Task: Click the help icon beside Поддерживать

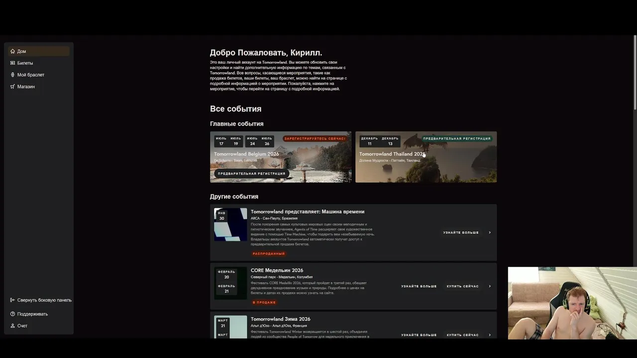Action: click(12, 314)
